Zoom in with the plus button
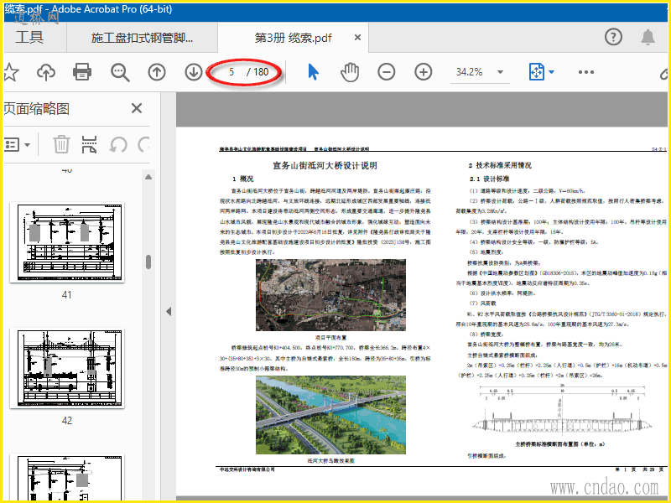This screenshot has width=671, height=503. pyautogui.click(x=424, y=72)
